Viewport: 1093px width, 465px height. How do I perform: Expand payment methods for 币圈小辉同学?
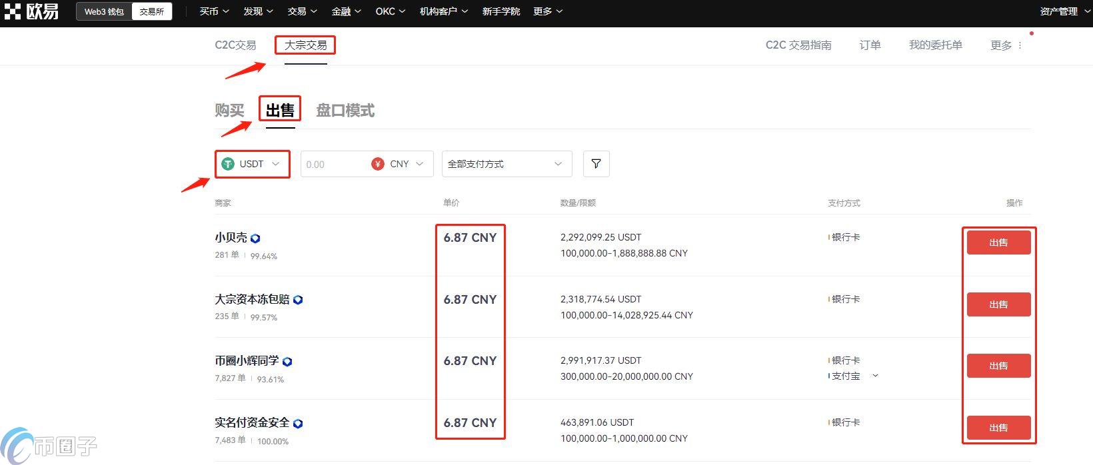875,376
